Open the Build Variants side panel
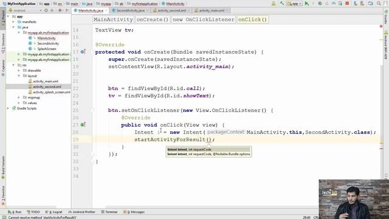The image size is (389, 219). coord(3,167)
